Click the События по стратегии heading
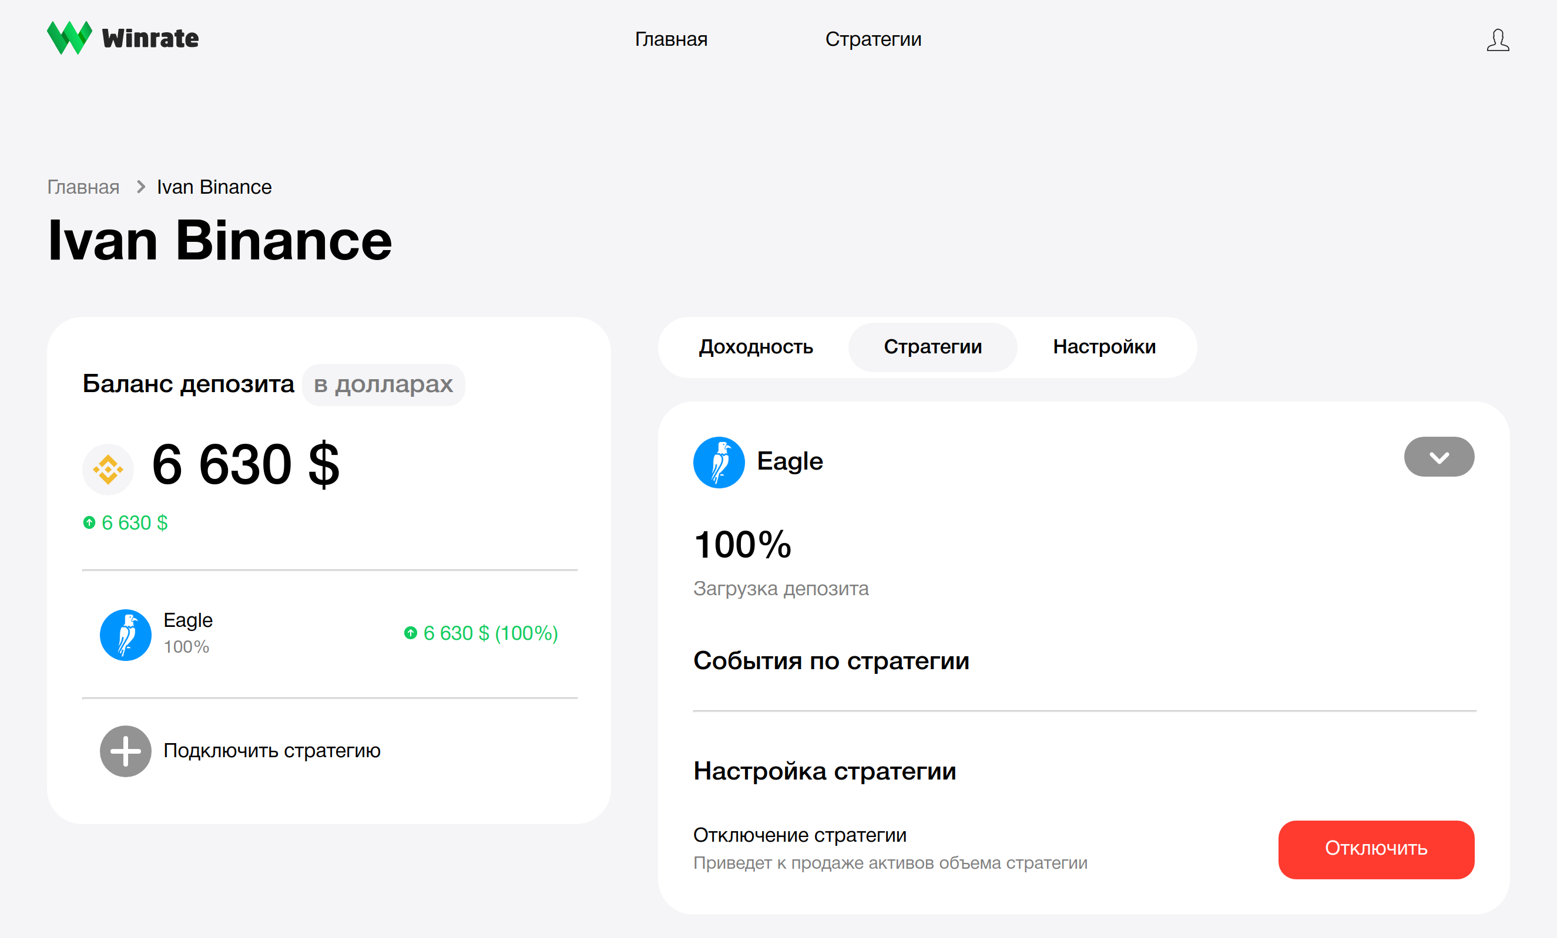The image size is (1557, 938). [831, 661]
